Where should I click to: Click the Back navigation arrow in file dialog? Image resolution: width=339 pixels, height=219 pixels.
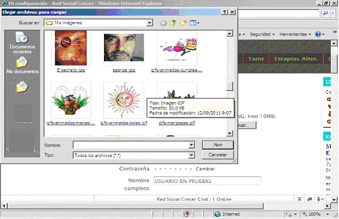(163, 23)
